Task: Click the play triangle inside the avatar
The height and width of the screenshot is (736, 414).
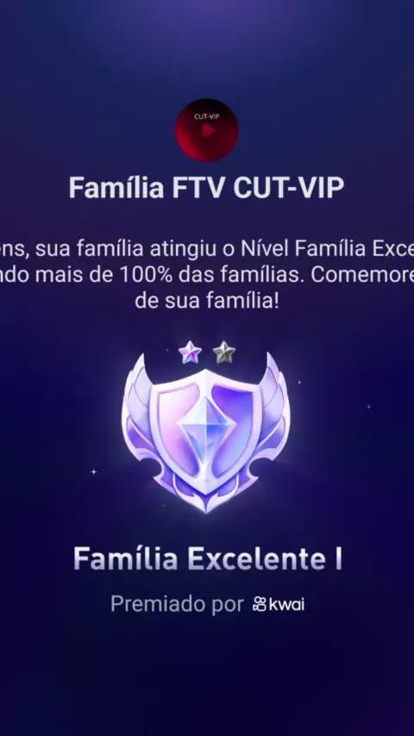Action: [x=208, y=130]
